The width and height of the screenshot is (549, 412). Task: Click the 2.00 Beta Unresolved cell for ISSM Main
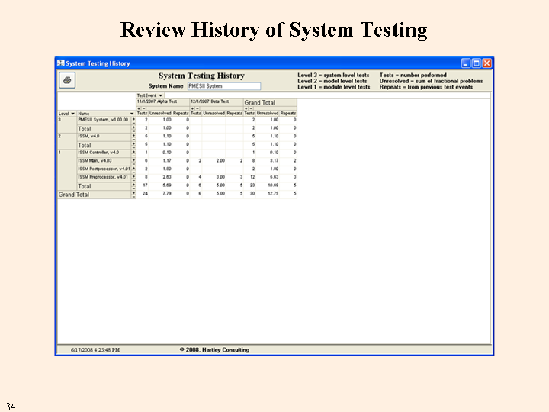pos(213,161)
